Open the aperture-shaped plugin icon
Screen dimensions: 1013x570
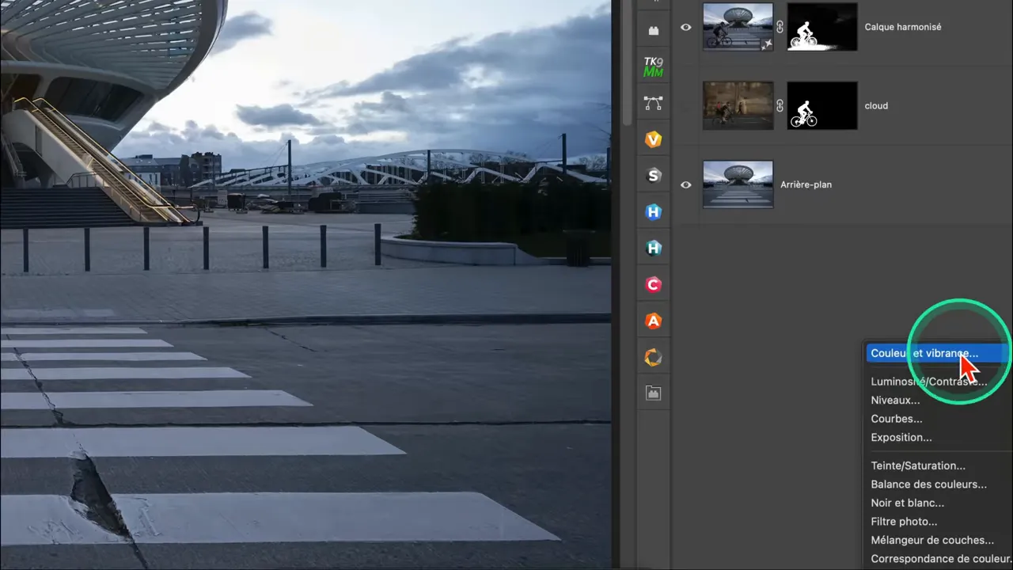(x=653, y=358)
